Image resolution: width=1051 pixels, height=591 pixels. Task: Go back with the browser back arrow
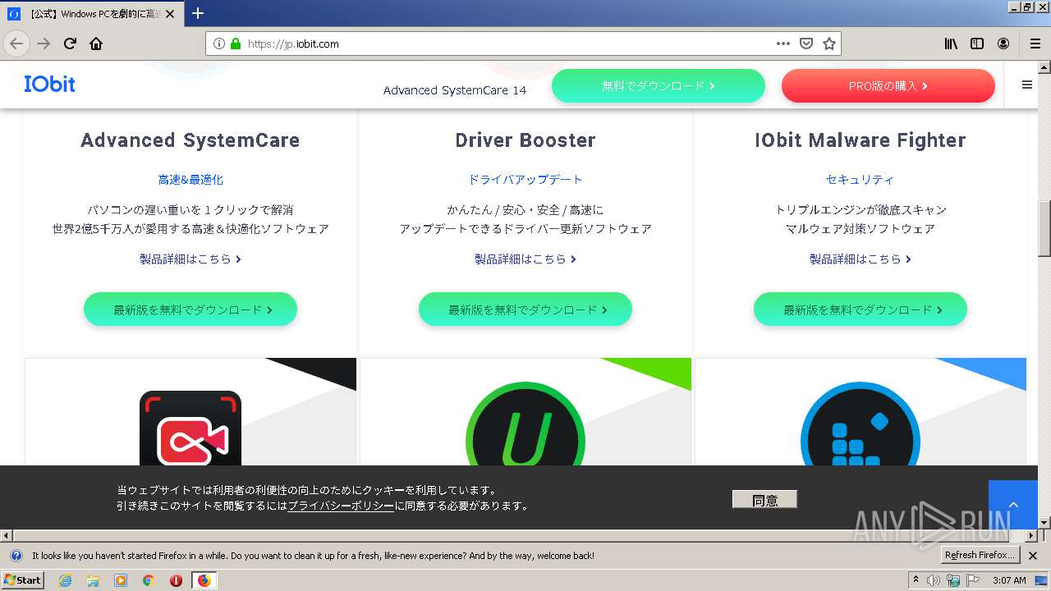tap(16, 44)
